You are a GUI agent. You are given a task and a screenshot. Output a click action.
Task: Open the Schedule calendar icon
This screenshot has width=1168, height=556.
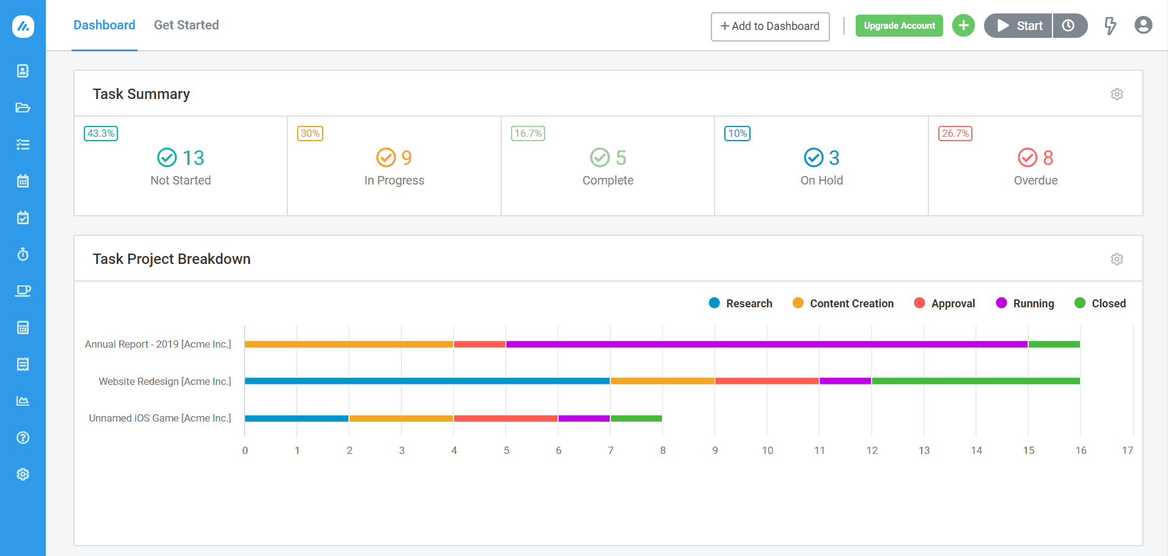pos(23,181)
